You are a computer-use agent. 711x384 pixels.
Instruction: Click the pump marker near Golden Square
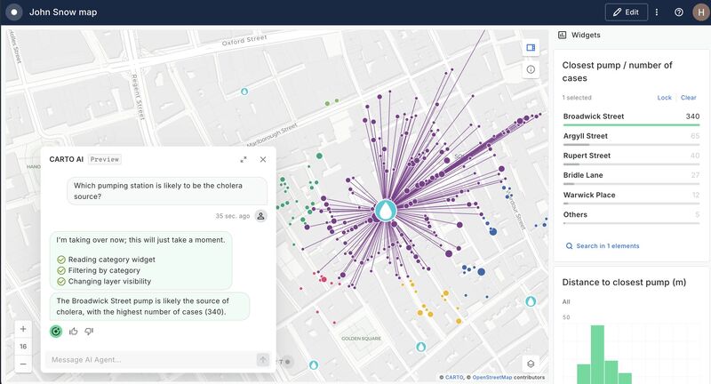421,347
